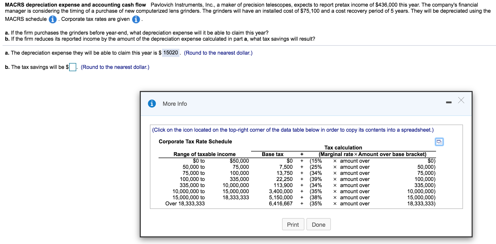The width and height of the screenshot is (496, 244).
Task: Open the MACRS schedule info icon
Action: click(52, 19)
